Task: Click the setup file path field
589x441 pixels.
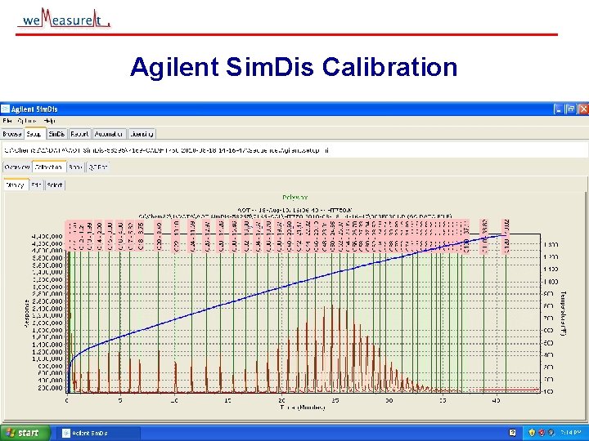Action: tap(294, 150)
